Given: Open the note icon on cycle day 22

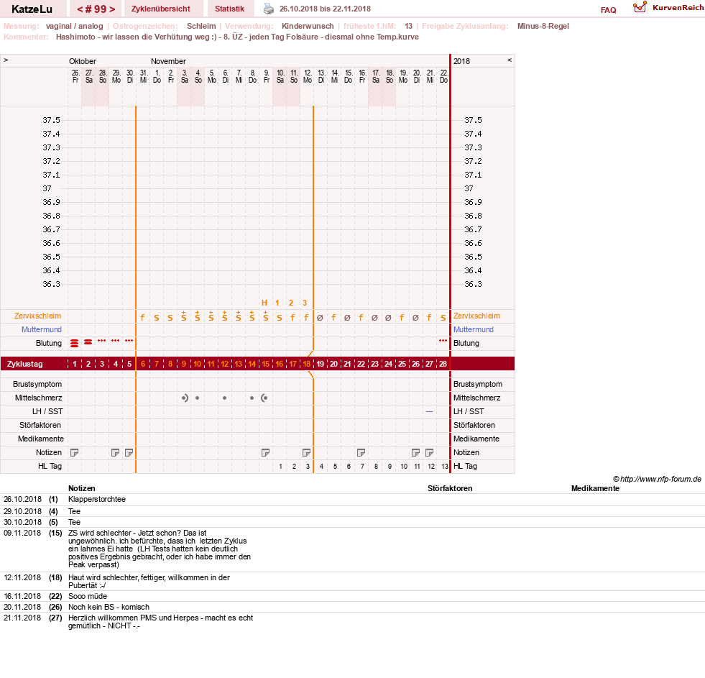Looking at the screenshot, I should coord(361,453).
